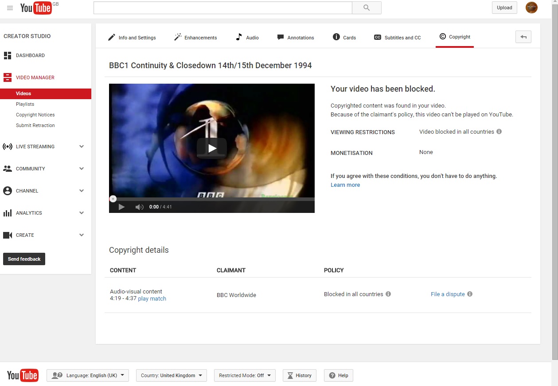The height and width of the screenshot is (386, 558).
Task: Click info icon next to File a dispute
Action: (470, 294)
